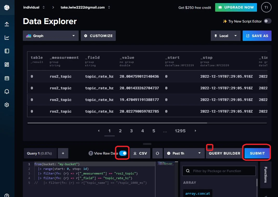Viewport: 278px width, 197px height.
Task: Download results with CSV button
Action: pyautogui.click(x=140, y=153)
